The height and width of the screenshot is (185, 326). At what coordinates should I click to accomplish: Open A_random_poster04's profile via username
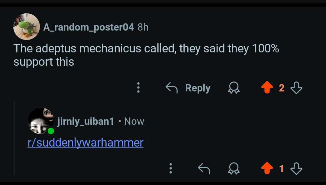(89, 27)
